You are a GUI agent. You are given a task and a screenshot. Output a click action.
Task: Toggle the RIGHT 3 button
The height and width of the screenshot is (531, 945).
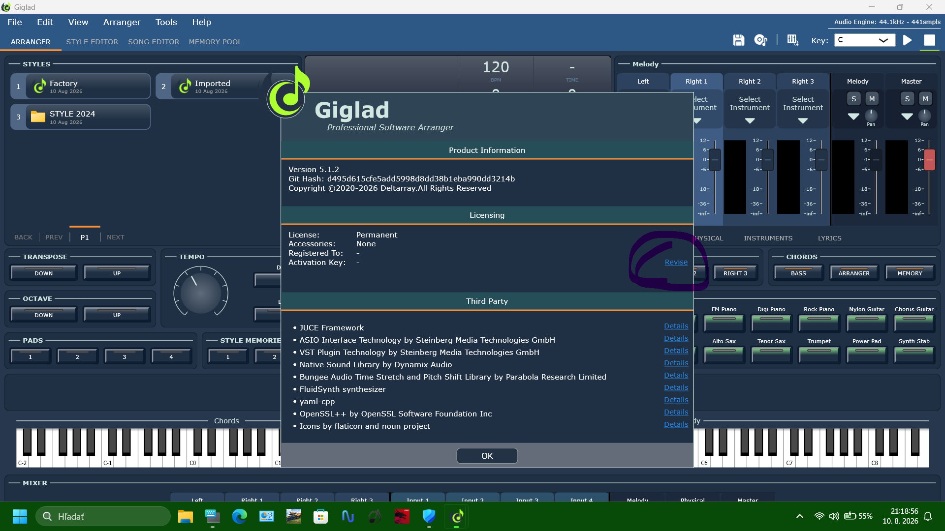(735, 273)
